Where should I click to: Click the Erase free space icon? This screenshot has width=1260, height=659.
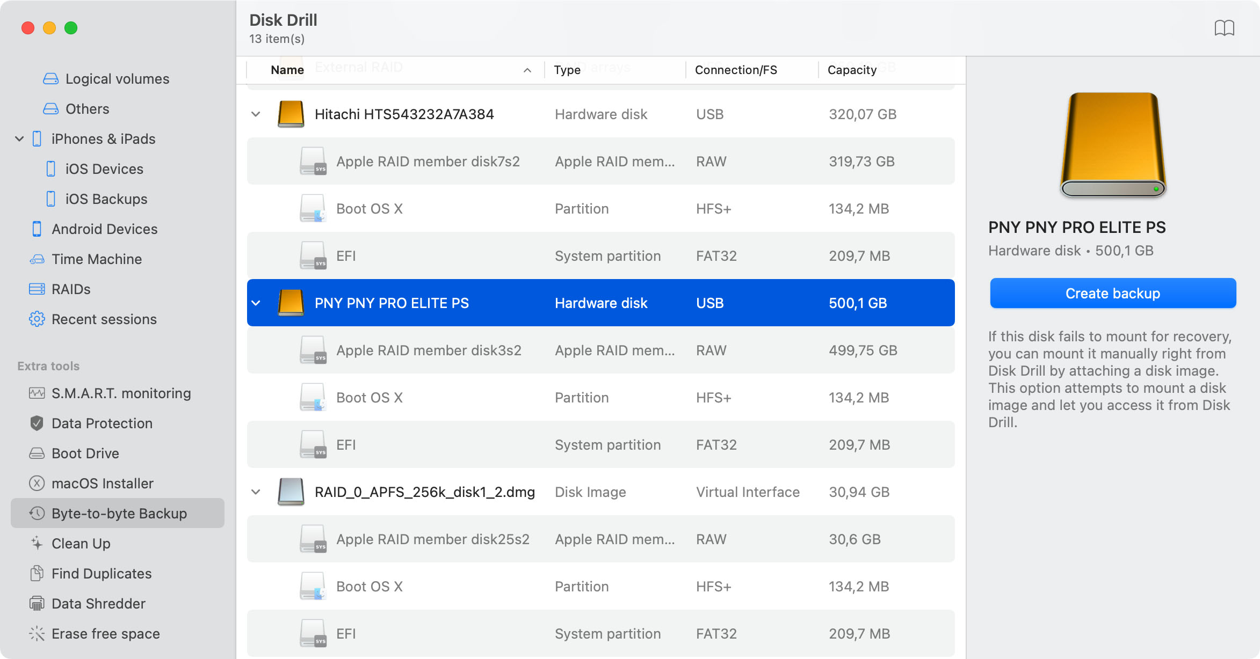37,634
